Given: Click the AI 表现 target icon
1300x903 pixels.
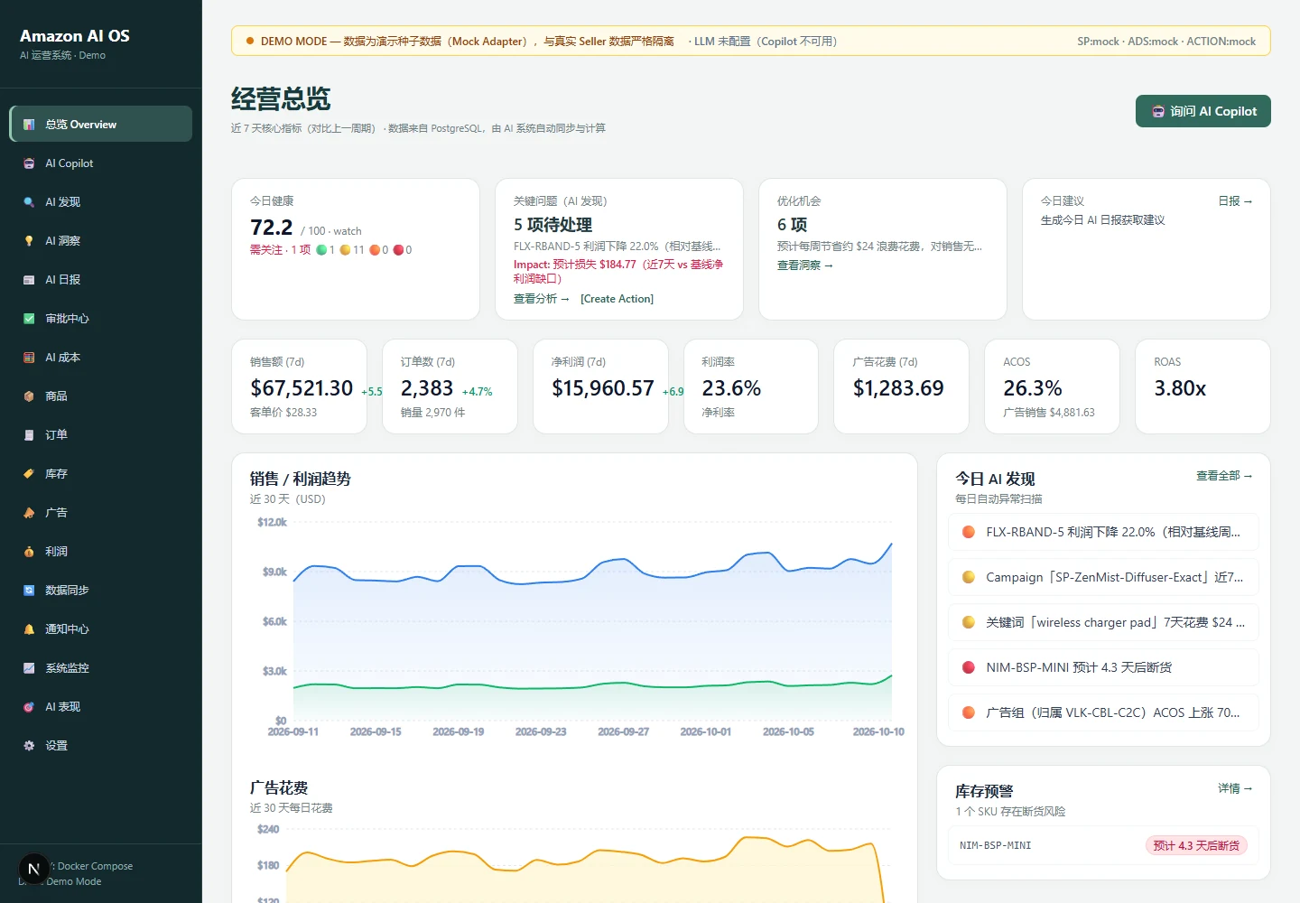Looking at the screenshot, I should 29,707.
